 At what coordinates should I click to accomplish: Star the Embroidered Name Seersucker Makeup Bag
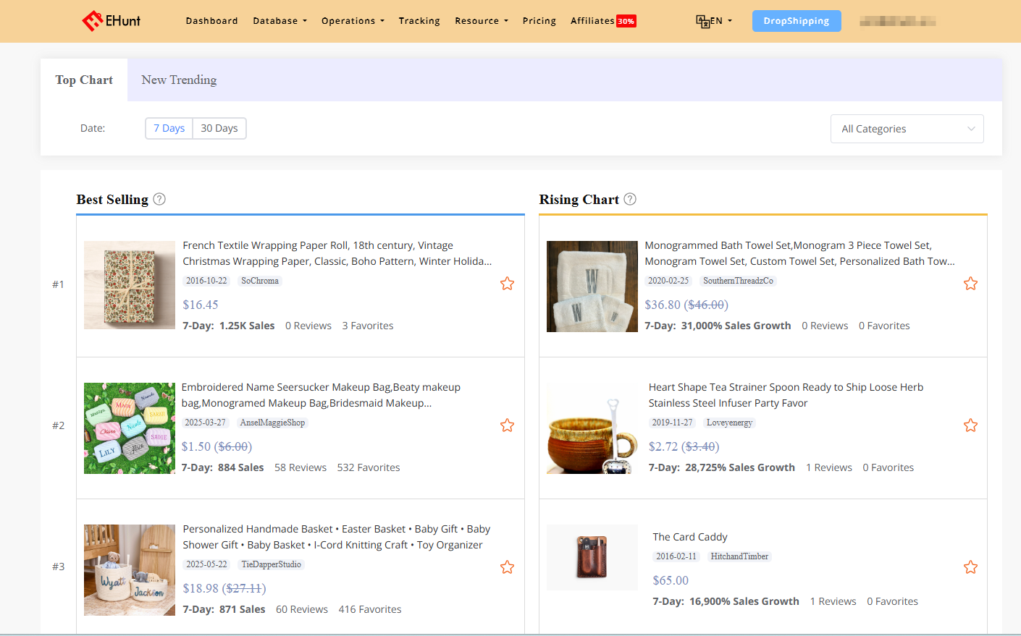tap(507, 425)
